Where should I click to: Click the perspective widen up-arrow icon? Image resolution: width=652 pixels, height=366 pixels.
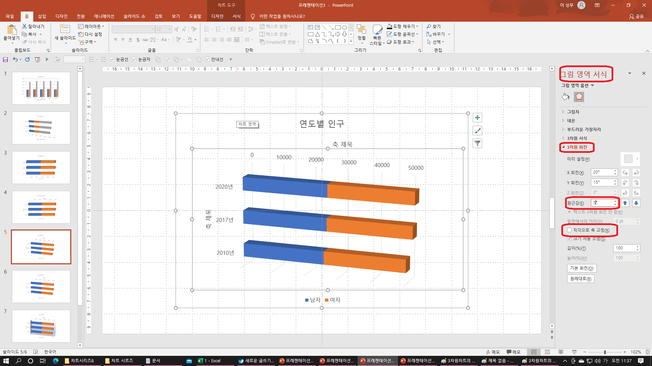click(625, 203)
